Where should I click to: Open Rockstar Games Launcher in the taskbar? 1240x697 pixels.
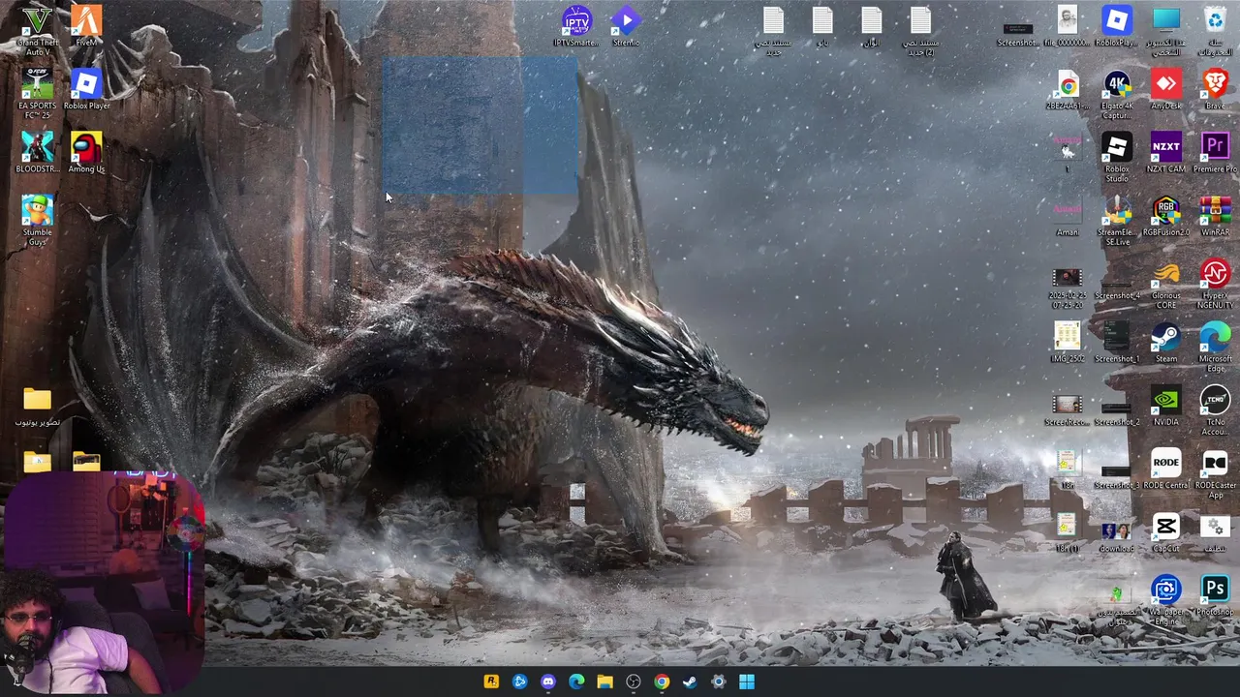491,682
